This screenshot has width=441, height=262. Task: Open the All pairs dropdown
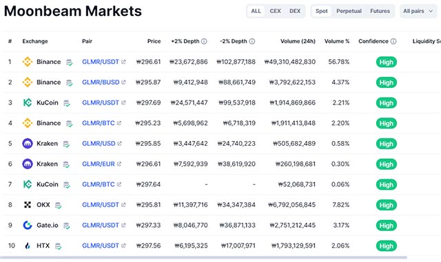tap(418, 11)
